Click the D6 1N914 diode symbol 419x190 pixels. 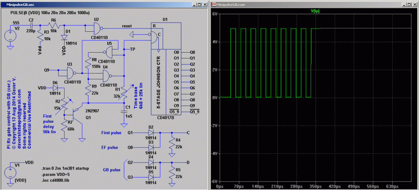(55, 88)
